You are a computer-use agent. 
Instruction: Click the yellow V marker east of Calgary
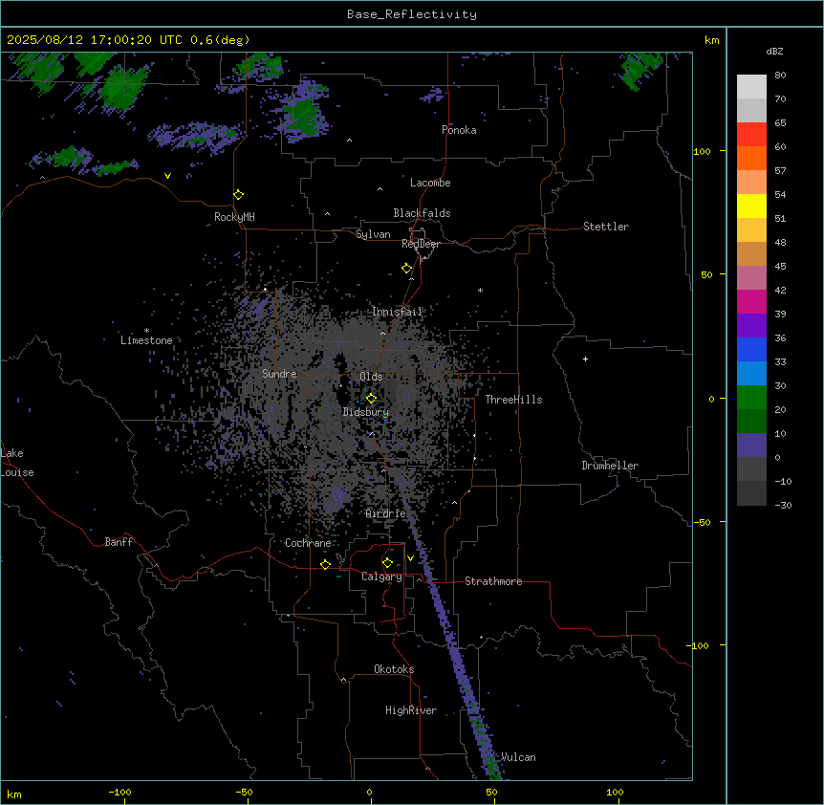[x=410, y=558]
